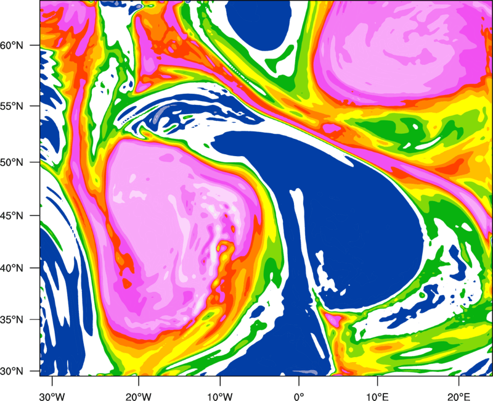Click the 35°N latitude label

coord(12,320)
